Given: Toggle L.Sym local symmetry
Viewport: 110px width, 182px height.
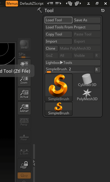Looking at the screenshot, I should tap(24, 151).
